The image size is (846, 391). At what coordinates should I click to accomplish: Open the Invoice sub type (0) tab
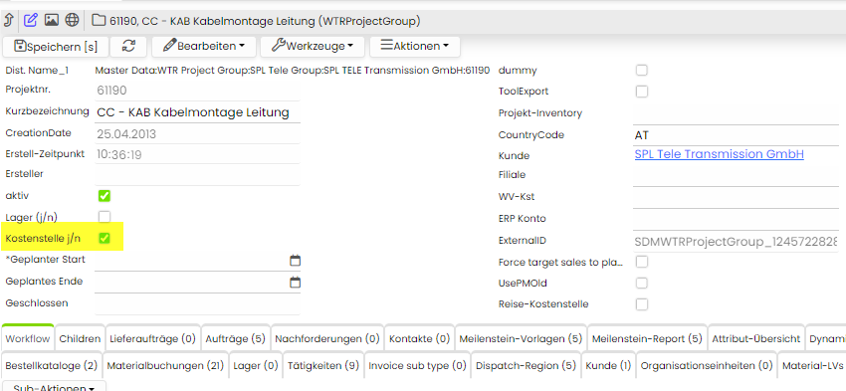(418, 366)
